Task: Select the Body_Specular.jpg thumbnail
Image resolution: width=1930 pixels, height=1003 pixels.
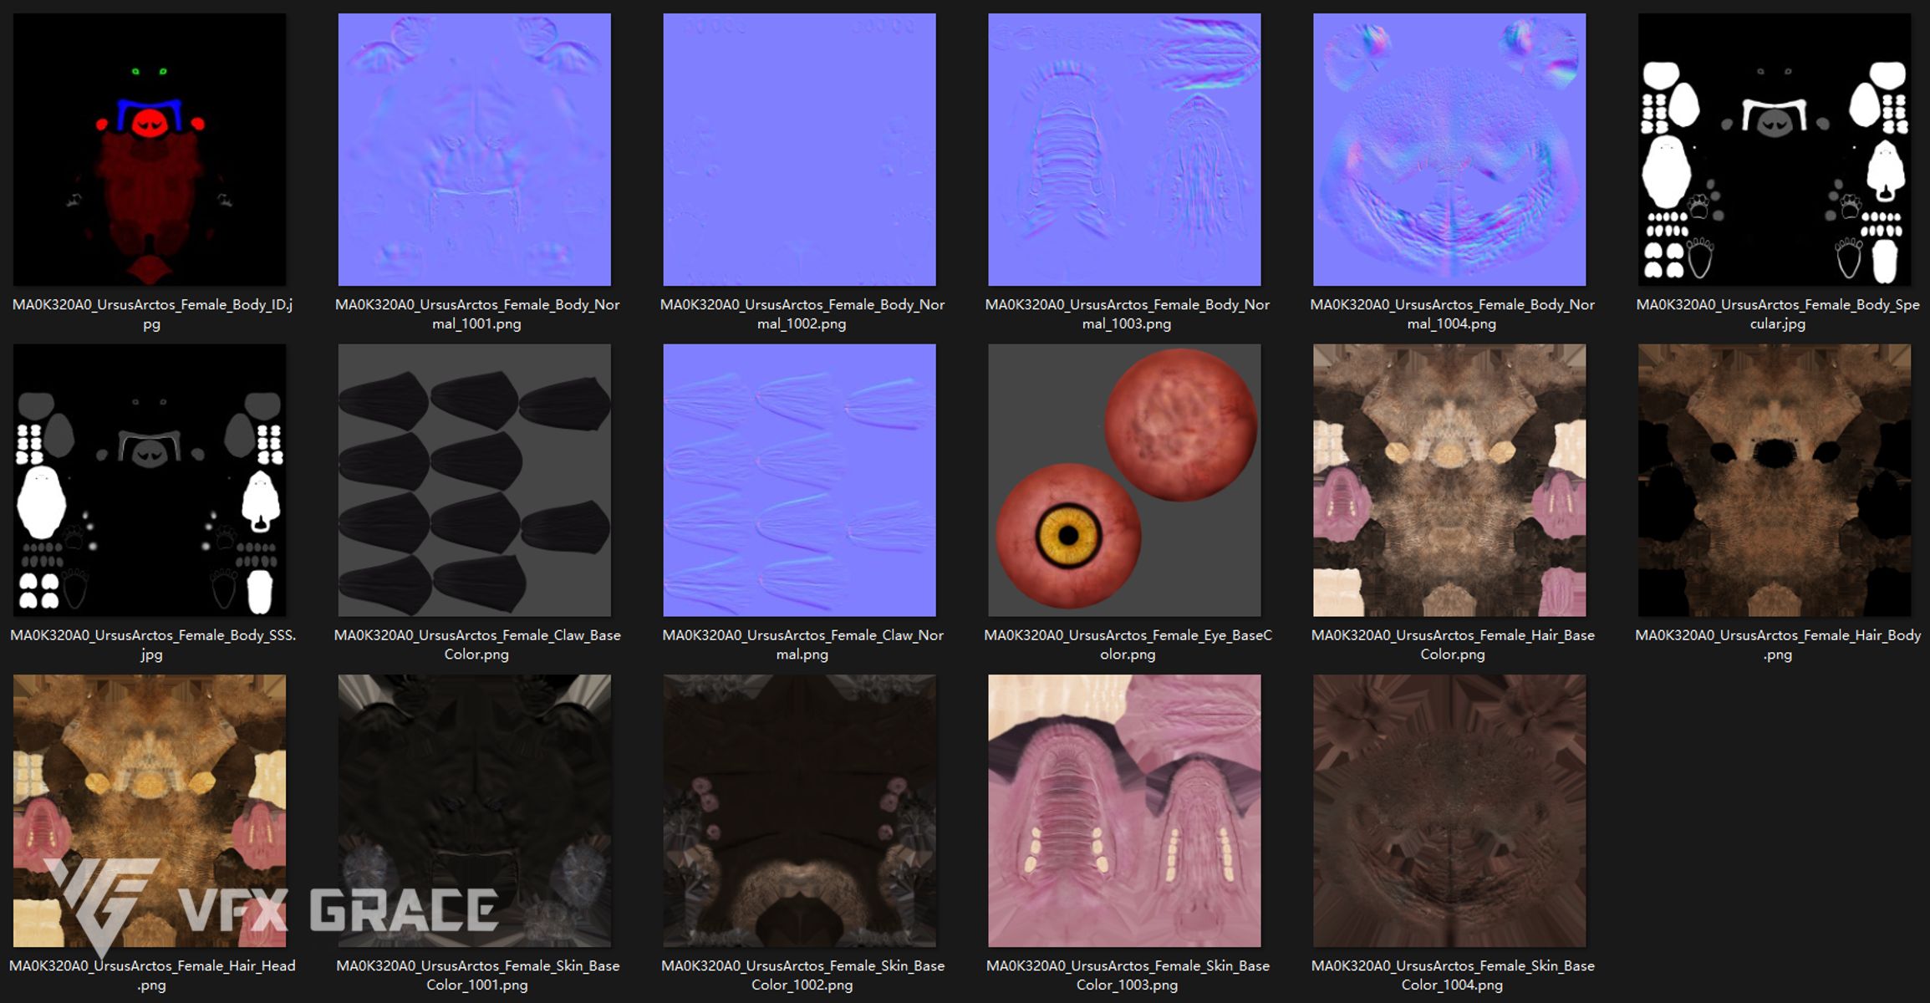Action: pyautogui.click(x=1775, y=150)
